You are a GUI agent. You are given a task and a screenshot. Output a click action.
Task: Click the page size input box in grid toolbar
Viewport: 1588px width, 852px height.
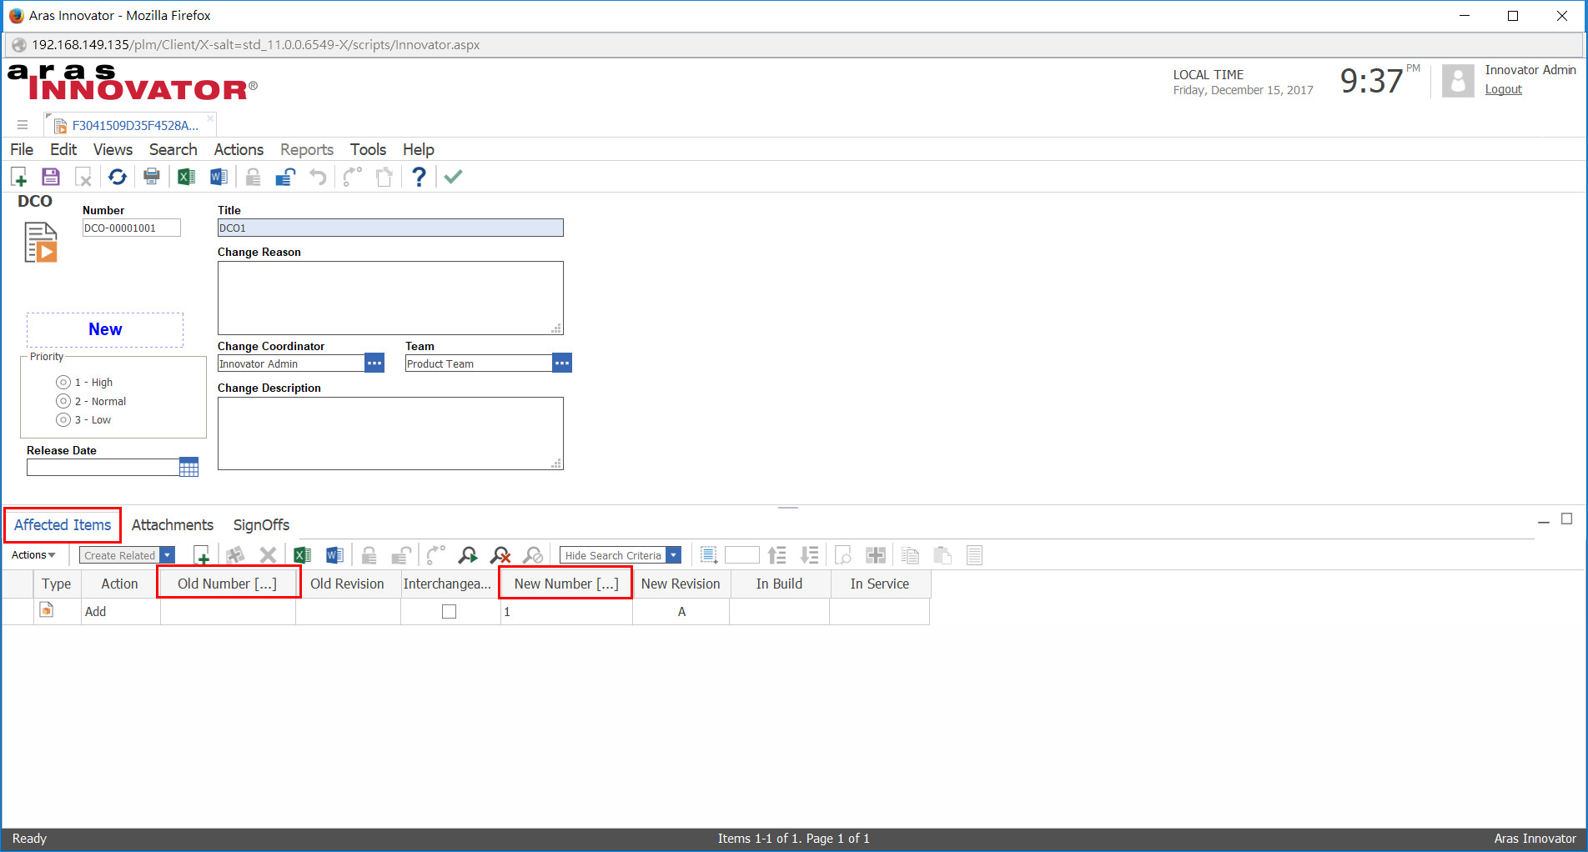click(x=742, y=555)
